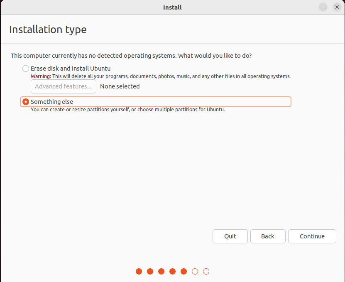Quit the Ubuntu installer
Viewport: 345px width, 282px height.
tap(230, 236)
